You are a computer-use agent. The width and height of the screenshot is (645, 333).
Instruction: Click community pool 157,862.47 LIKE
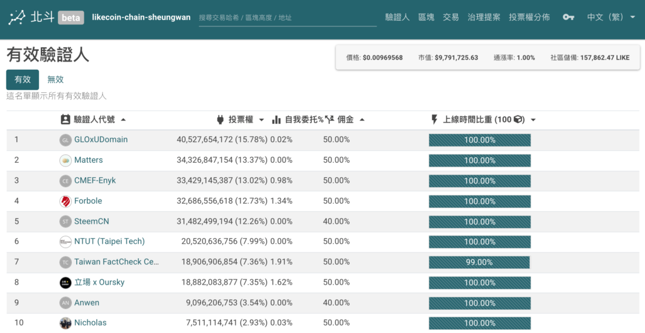pyautogui.click(x=605, y=57)
